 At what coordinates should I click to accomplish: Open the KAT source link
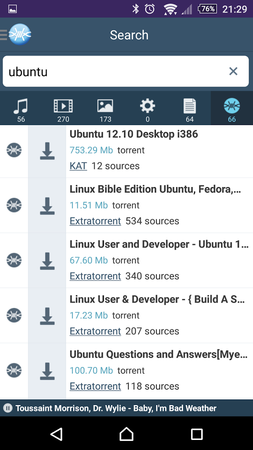tap(78, 166)
